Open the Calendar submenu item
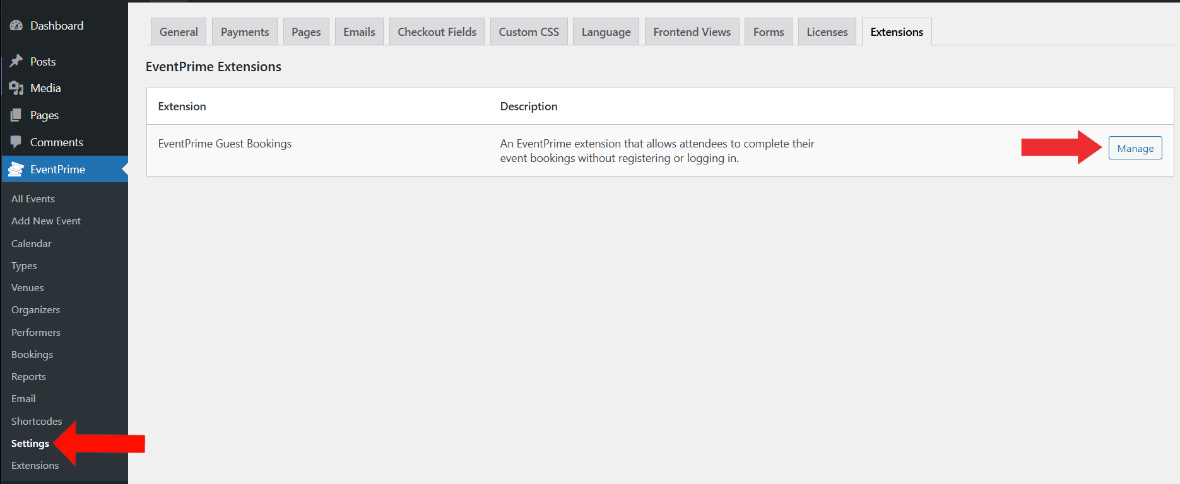The image size is (1180, 484). point(32,243)
